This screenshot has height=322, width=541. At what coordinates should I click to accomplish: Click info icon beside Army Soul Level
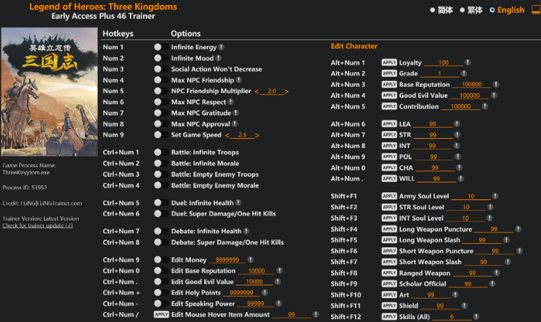click(499, 196)
